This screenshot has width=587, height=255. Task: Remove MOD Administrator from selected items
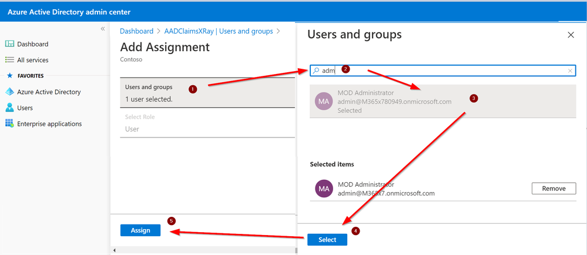coord(554,189)
